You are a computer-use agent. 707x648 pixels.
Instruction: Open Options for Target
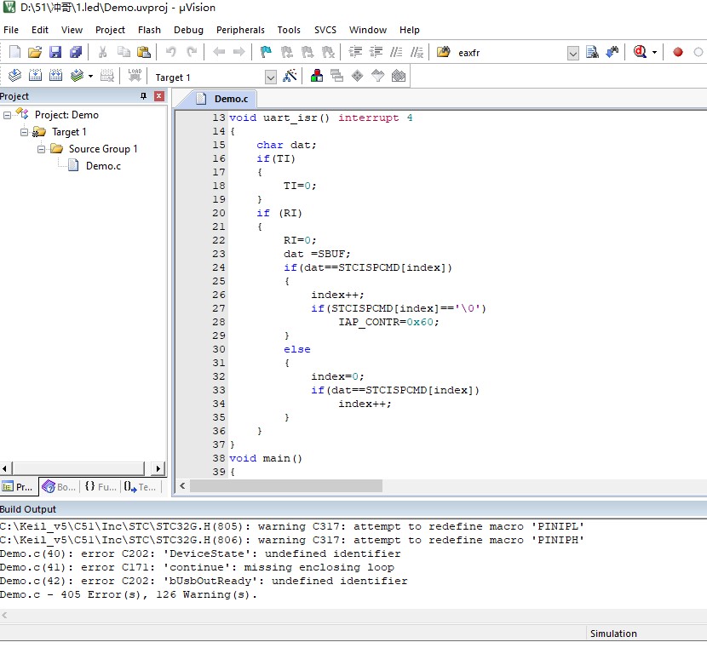click(x=290, y=75)
